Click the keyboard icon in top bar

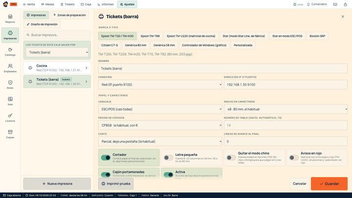click(335, 4)
